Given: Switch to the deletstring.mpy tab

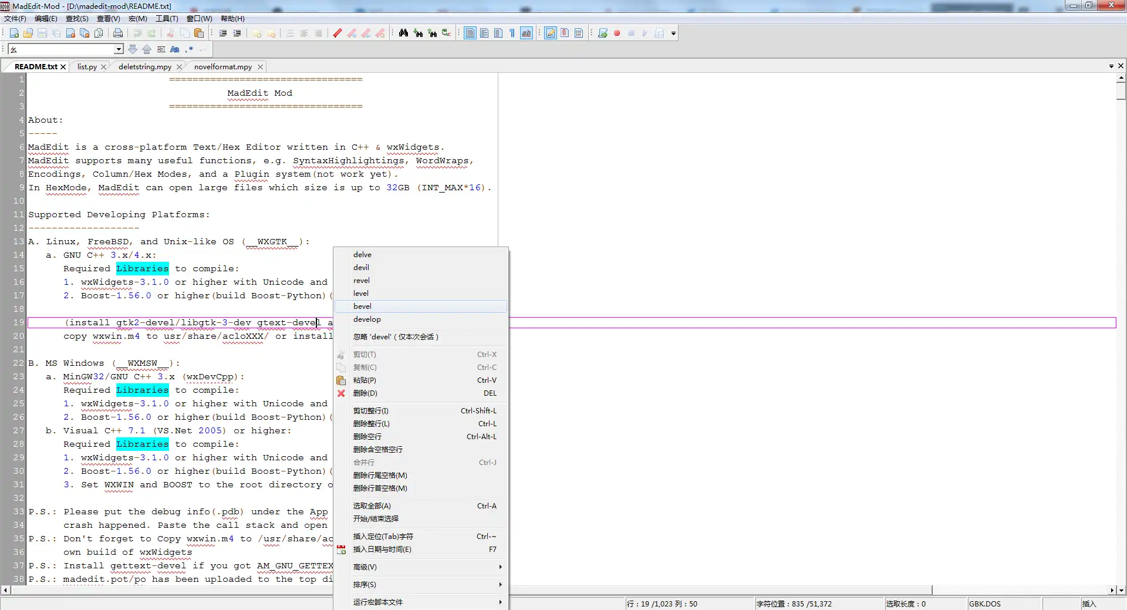Looking at the screenshot, I should click(x=145, y=67).
